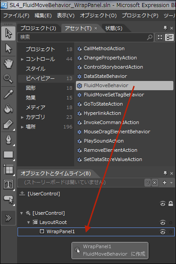Collapse the LayoutRoot tree node
176x264 pixels.
click(x=29, y=223)
